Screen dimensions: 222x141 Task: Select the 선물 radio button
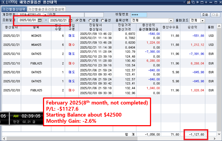(90, 20)
